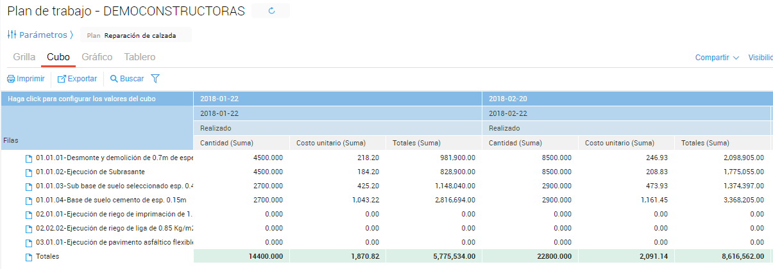
Task: Open the Tablero tab
Action: tap(139, 57)
